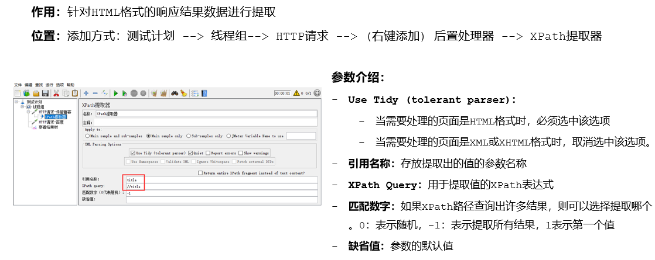This screenshot has height=260, width=655.
Task: Click the 注释 comment field
Action: tap(206, 123)
